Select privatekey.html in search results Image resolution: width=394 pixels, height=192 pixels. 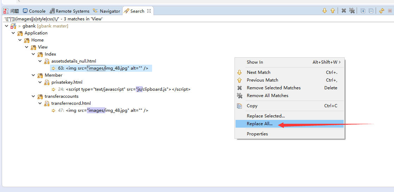tap(67, 82)
